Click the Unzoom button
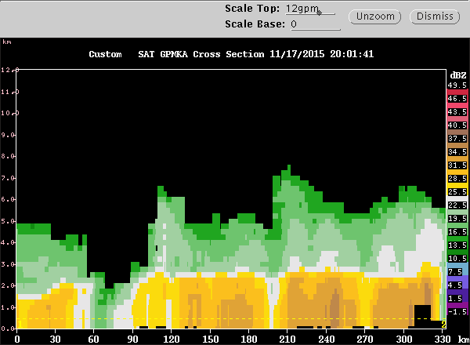The width and height of the screenshot is (470, 345). click(377, 16)
